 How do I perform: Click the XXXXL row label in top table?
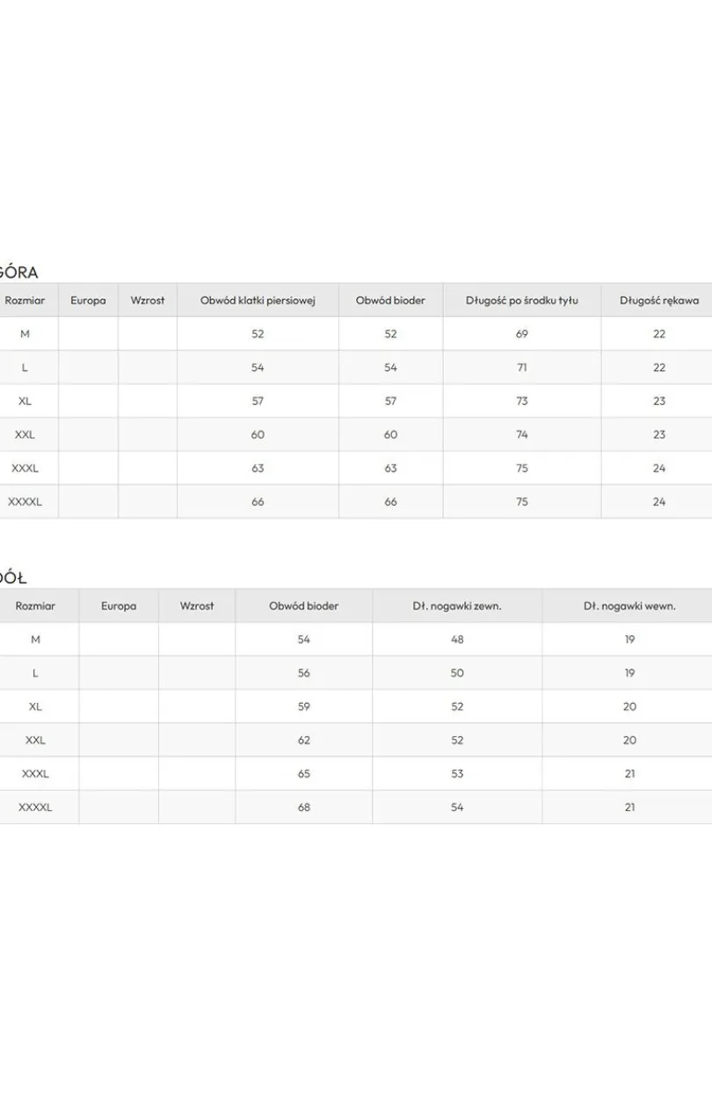tap(25, 502)
